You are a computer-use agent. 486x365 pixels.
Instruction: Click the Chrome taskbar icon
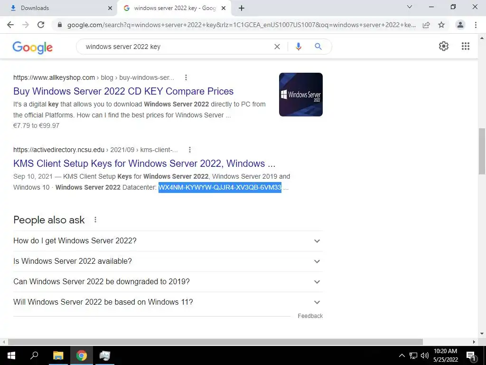coord(82,355)
